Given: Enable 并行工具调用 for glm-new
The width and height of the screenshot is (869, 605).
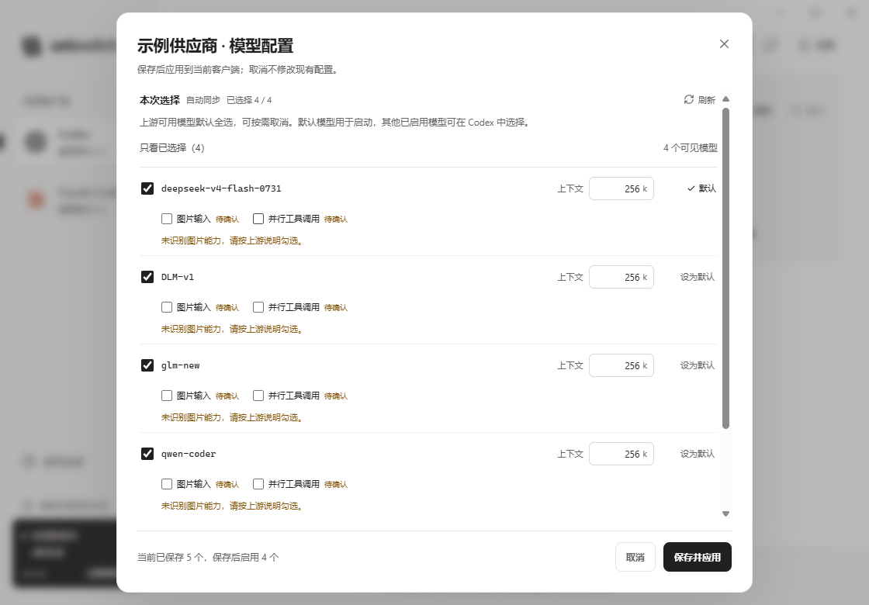Looking at the screenshot, I should tap(258, 396).
